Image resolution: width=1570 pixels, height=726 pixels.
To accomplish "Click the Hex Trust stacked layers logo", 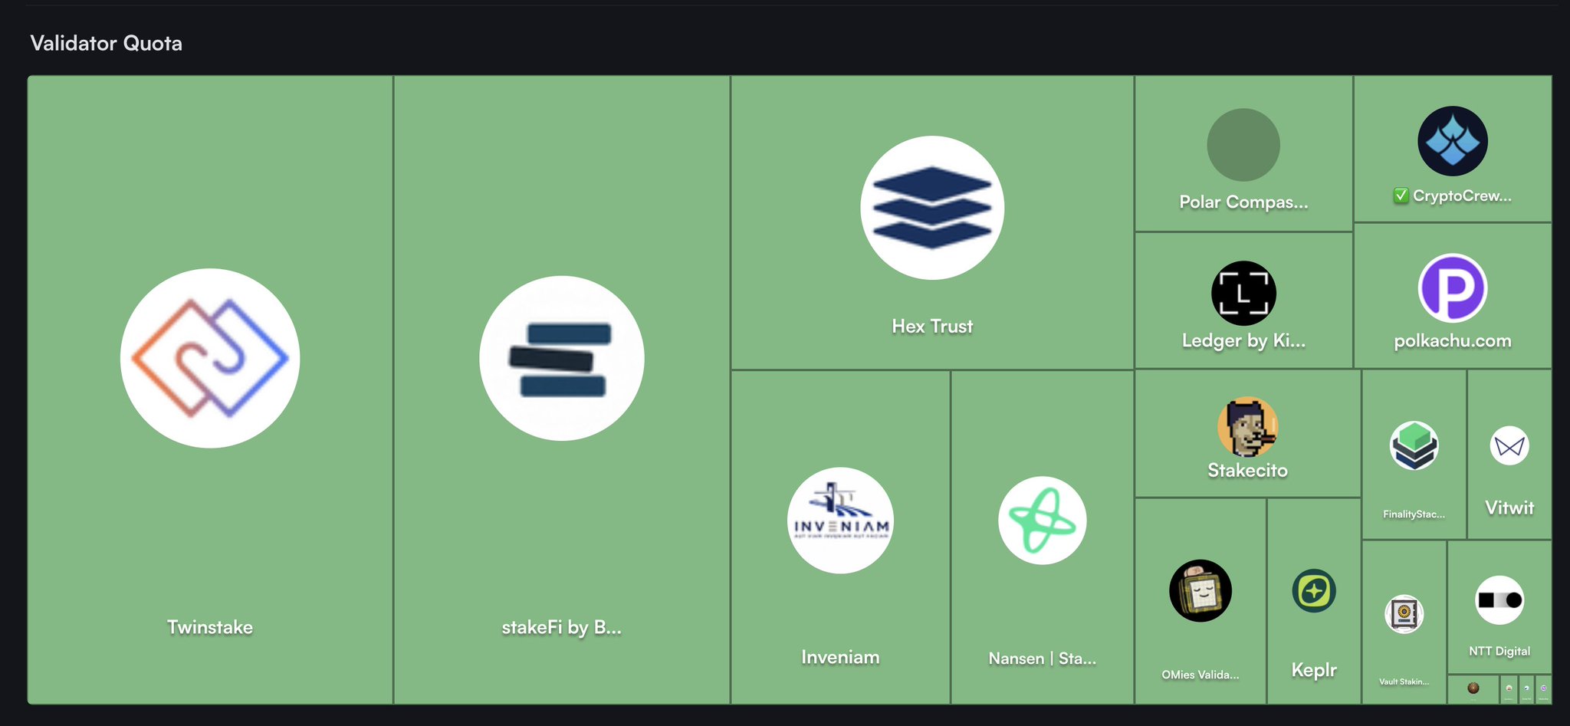I will [931, 208].
